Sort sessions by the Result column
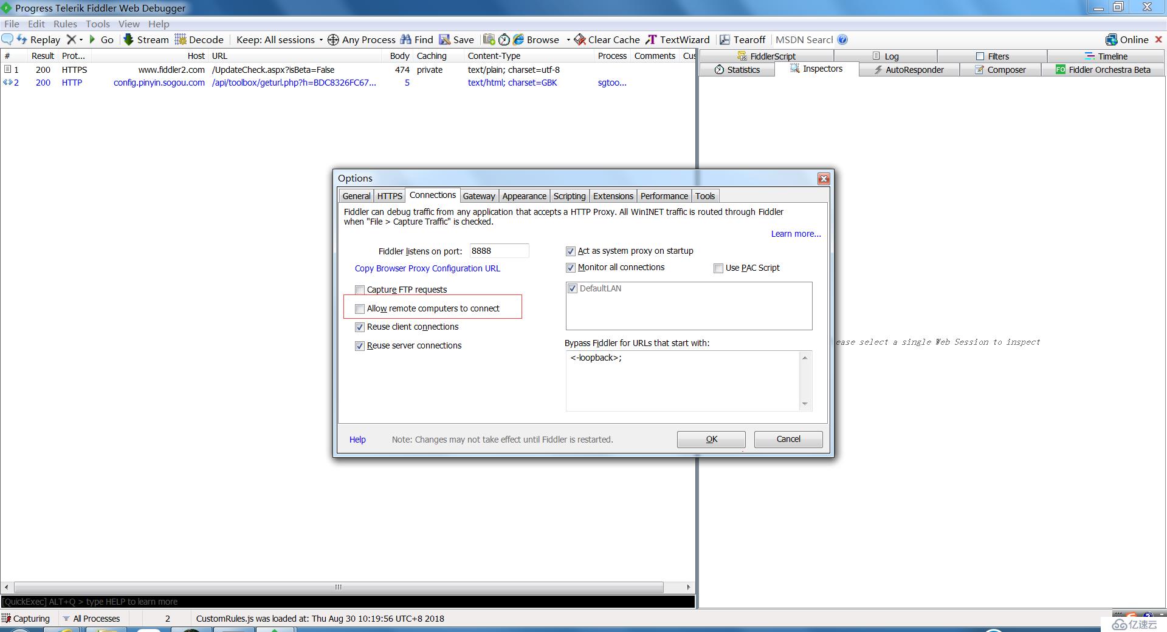Screen dimensions: 1167x632 43,56
